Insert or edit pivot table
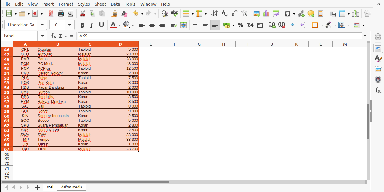Screen dimensions: 384x192 276,13
